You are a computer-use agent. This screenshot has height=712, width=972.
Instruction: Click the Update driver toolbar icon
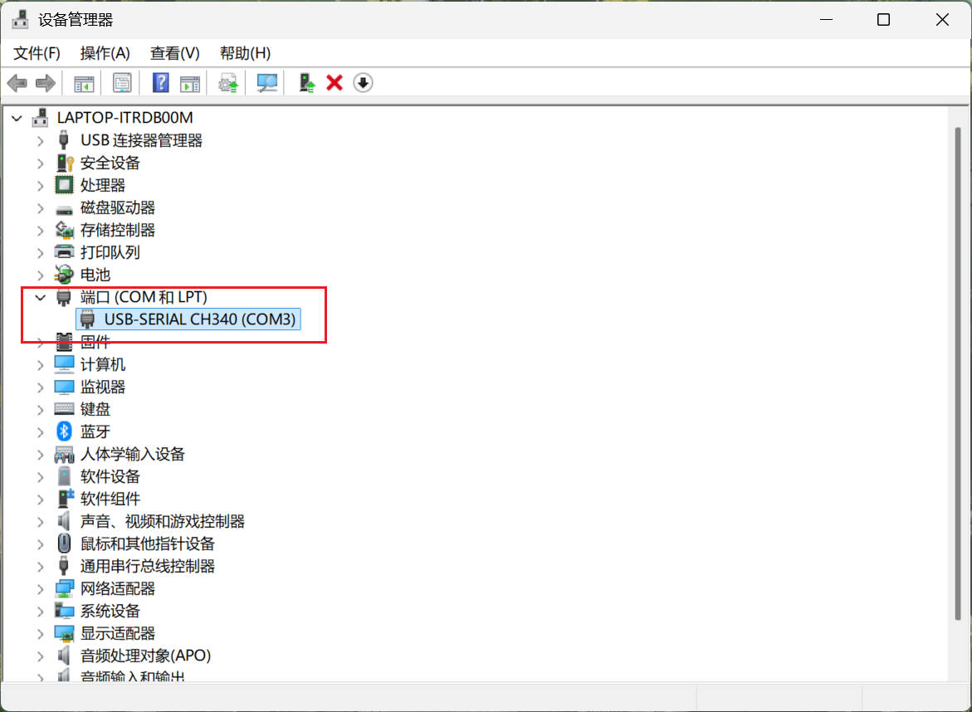(228, 83)
